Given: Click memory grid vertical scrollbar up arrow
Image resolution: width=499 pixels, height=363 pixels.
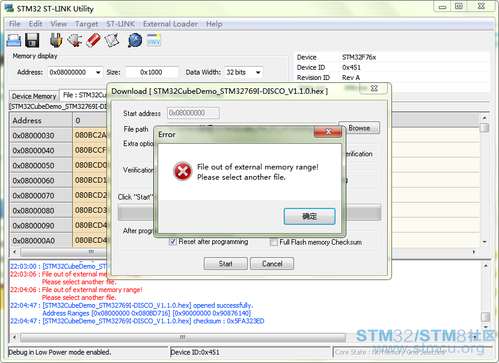Looking at the screenshot, I should click(485, 118).
